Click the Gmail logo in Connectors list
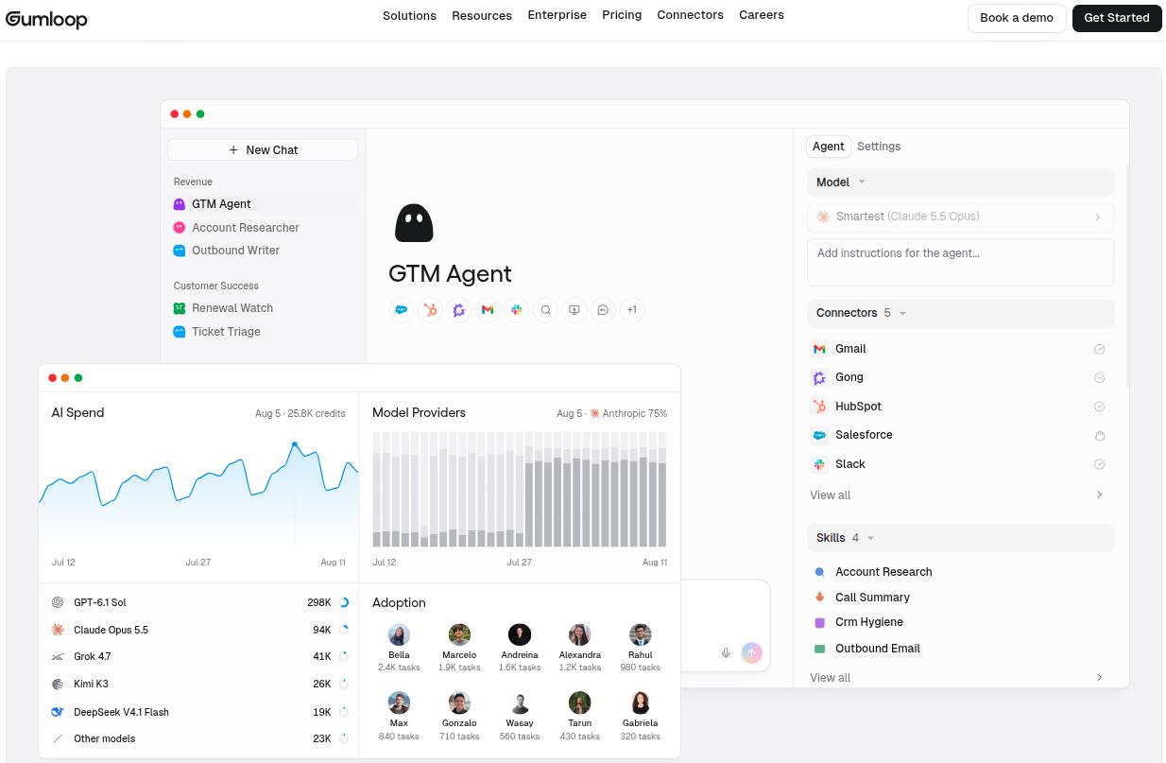The height and width of the screenshot is (763, 1166). coord(819,349)
